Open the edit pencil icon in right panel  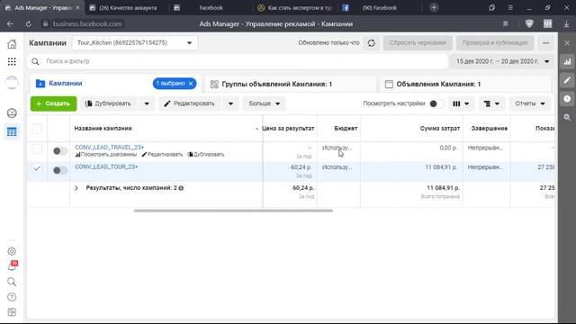click(567, 80)
